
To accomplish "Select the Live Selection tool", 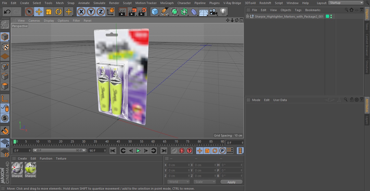I will coord(29,12).
